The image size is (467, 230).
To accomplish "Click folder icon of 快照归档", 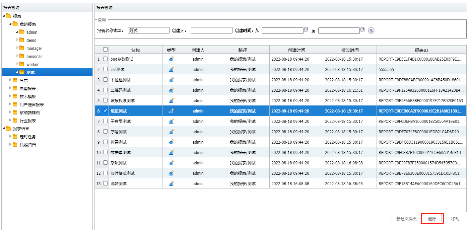I will (x=15, y=145).
